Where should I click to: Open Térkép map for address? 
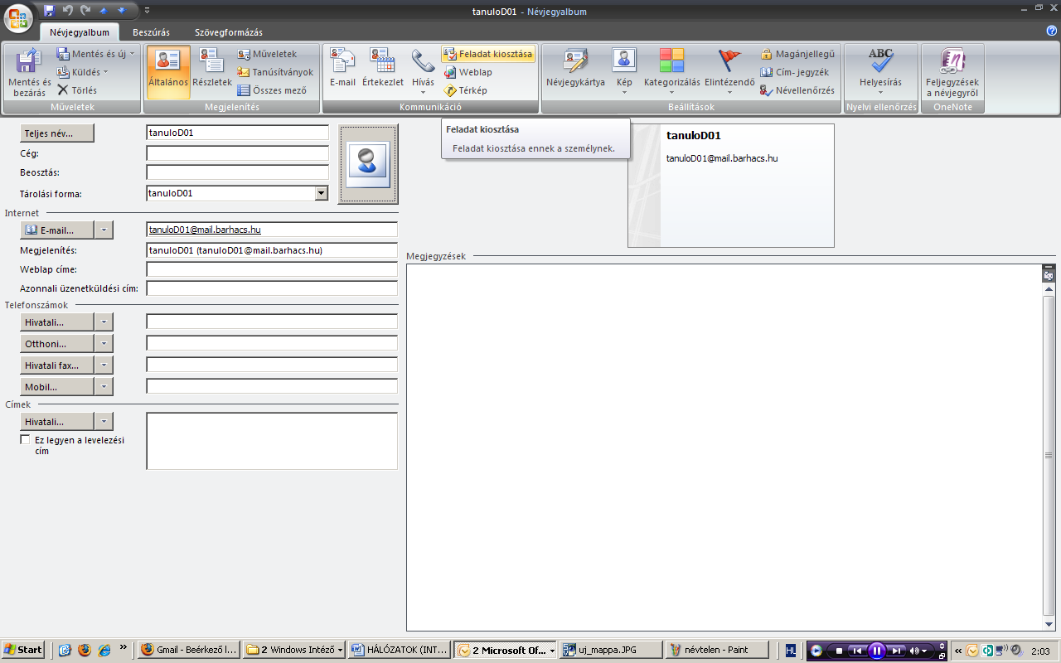(x=466, y=90)
